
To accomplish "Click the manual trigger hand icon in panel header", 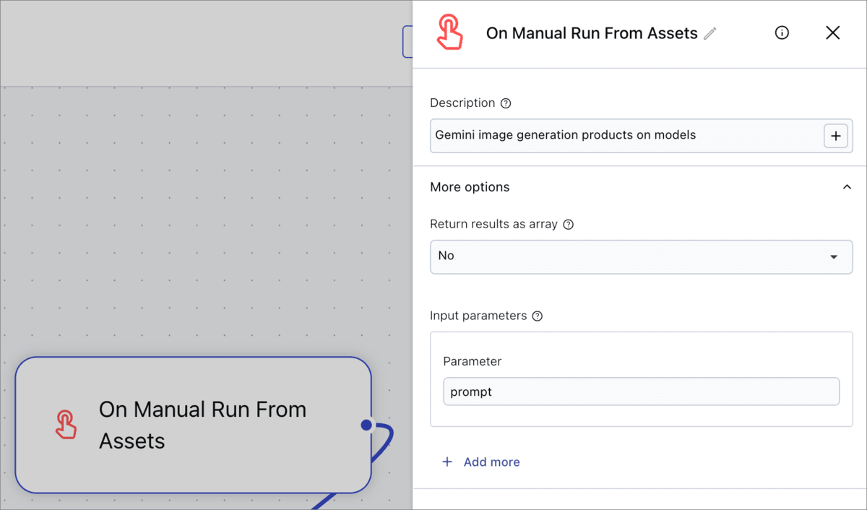I will pyautogui.click(x=449, y=32).
